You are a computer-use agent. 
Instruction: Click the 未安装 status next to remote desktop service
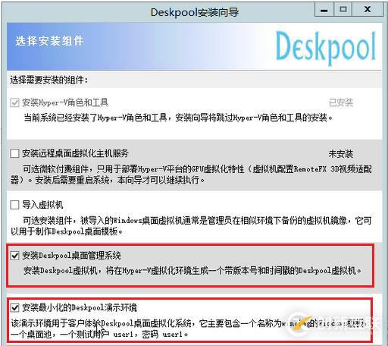pos(341,154)
